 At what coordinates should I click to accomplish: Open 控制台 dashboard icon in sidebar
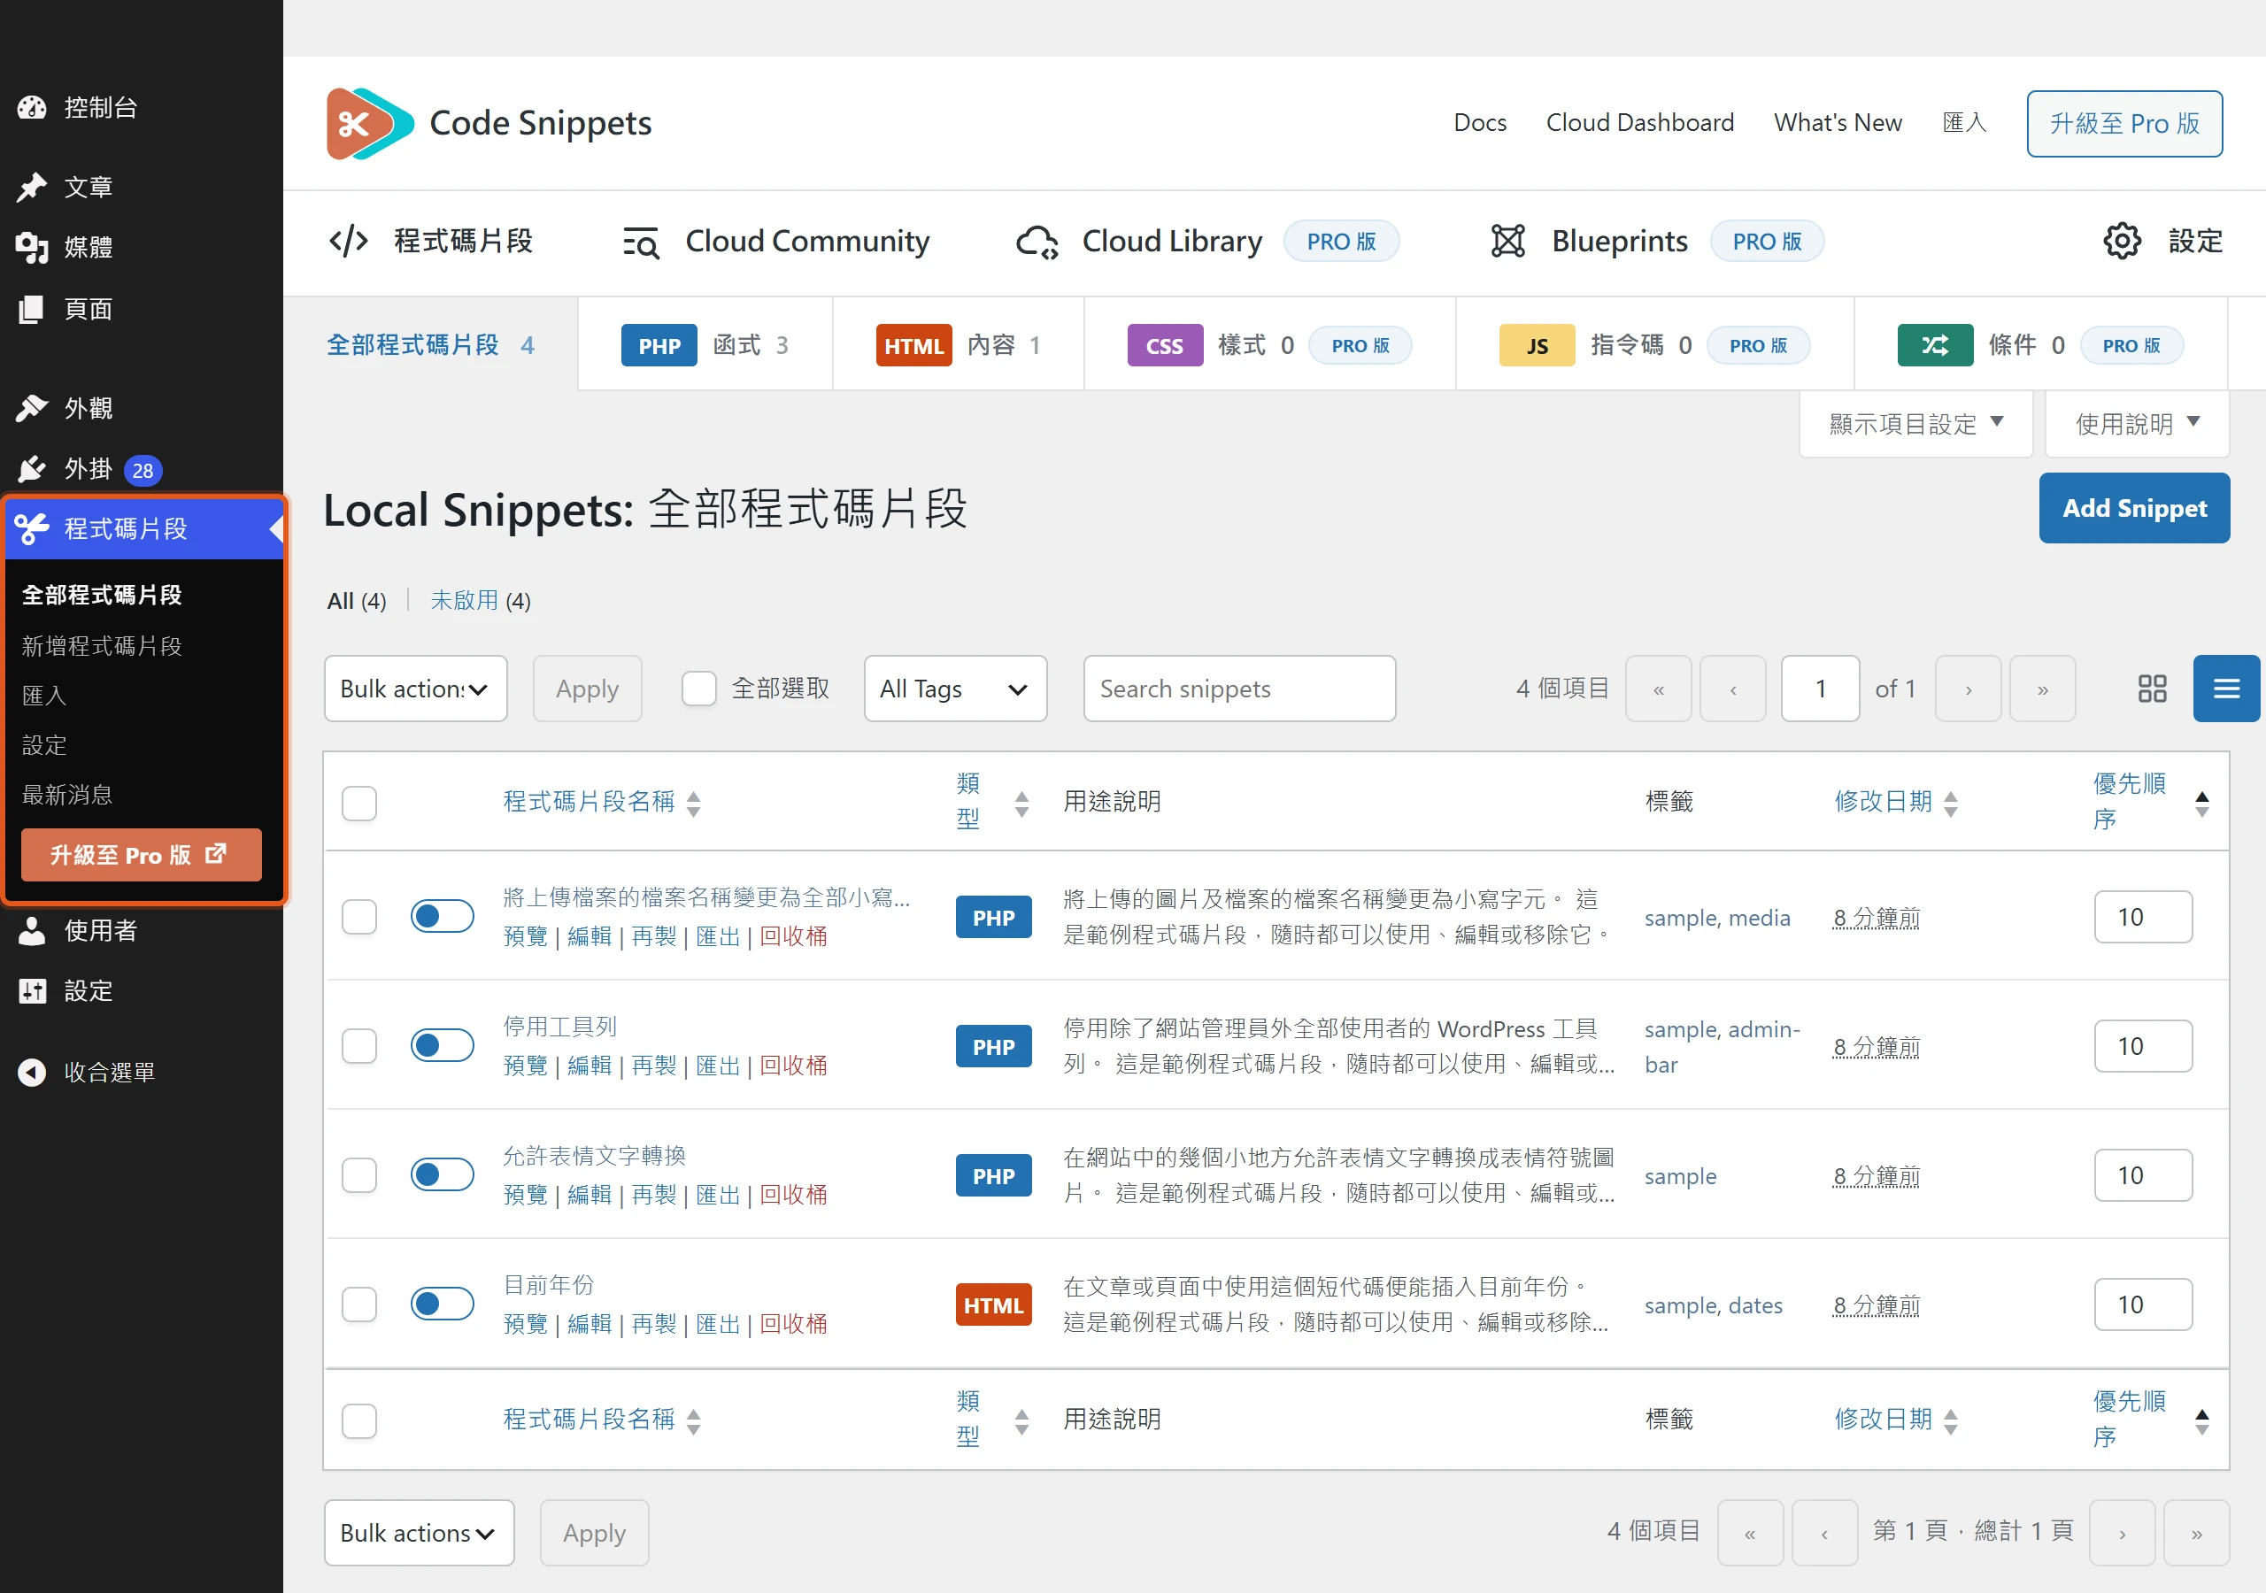coord(32,108)
